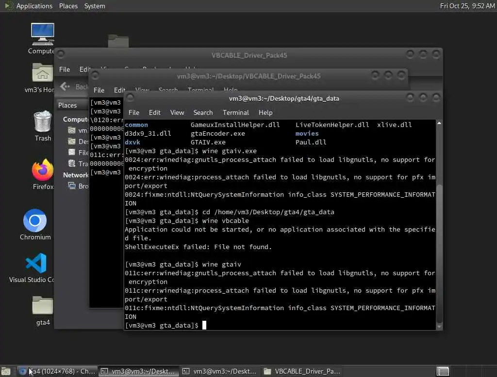Open vm3's Home folder icon
497x377 pixels.
coord(43,73)
